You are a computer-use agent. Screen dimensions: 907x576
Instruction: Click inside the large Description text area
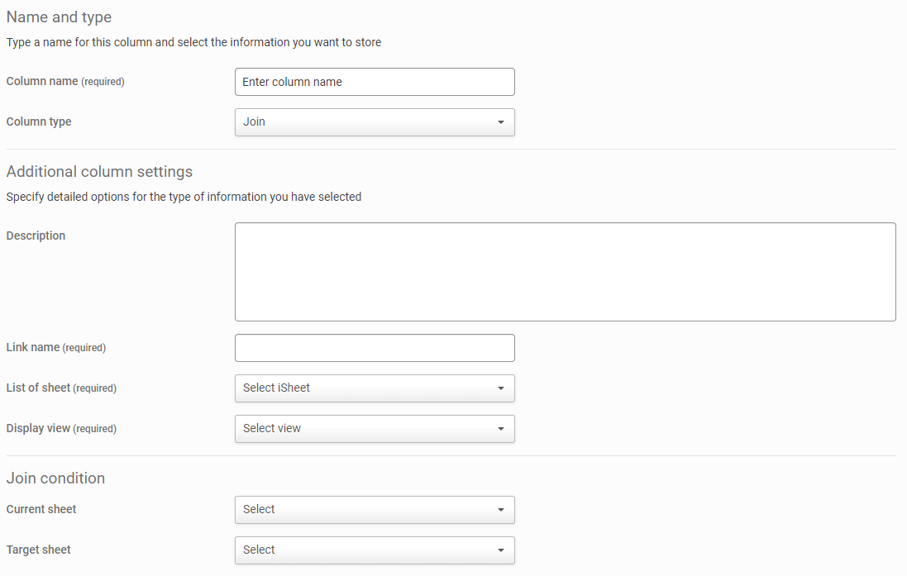565,271
